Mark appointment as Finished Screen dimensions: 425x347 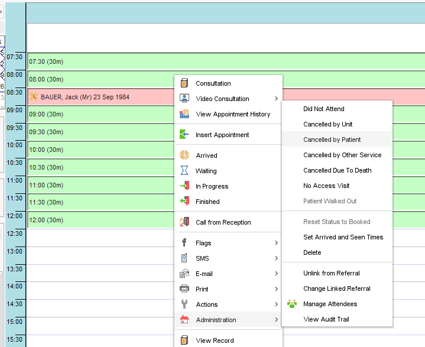229,202
